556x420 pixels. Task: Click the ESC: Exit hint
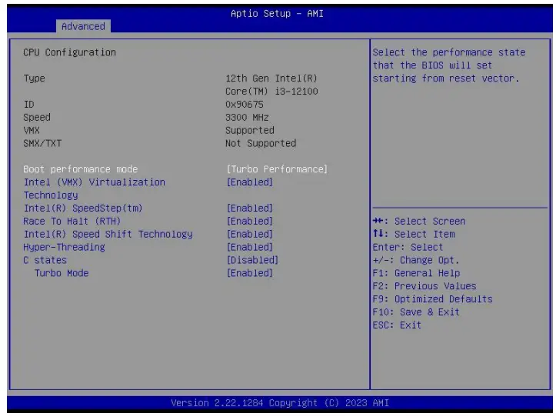pos(397,325)
